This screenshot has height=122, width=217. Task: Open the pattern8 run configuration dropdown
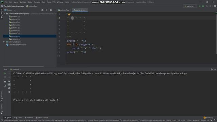click(x=190, y=6)
